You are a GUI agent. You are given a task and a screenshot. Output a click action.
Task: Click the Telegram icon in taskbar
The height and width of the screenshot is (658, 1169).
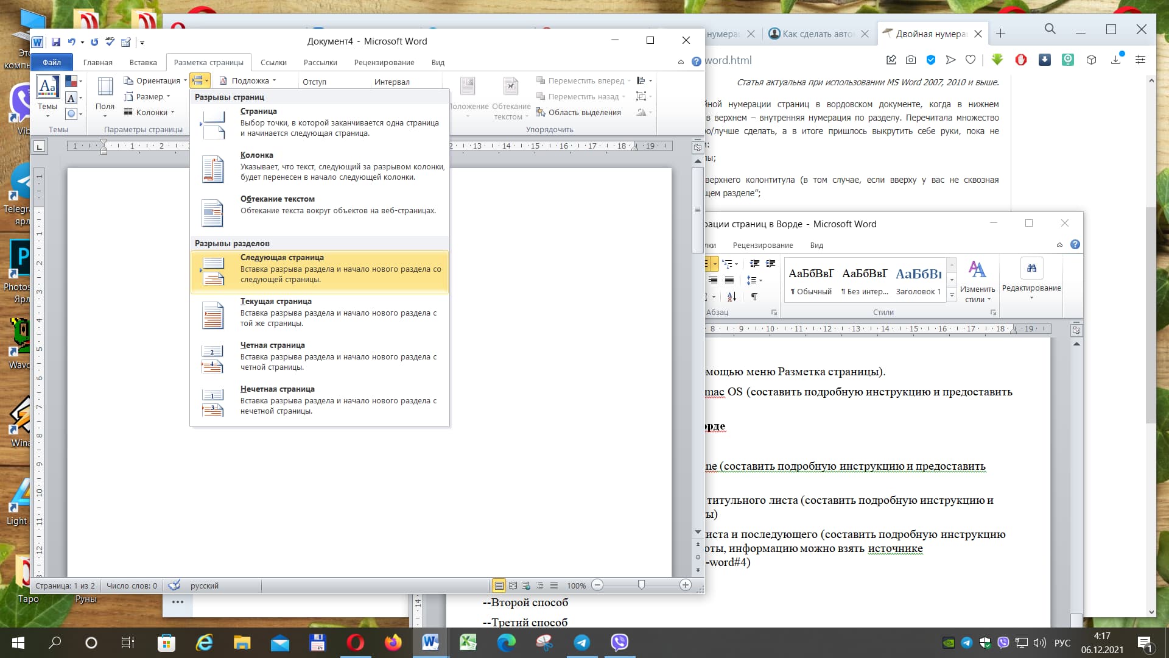point(582,642)
